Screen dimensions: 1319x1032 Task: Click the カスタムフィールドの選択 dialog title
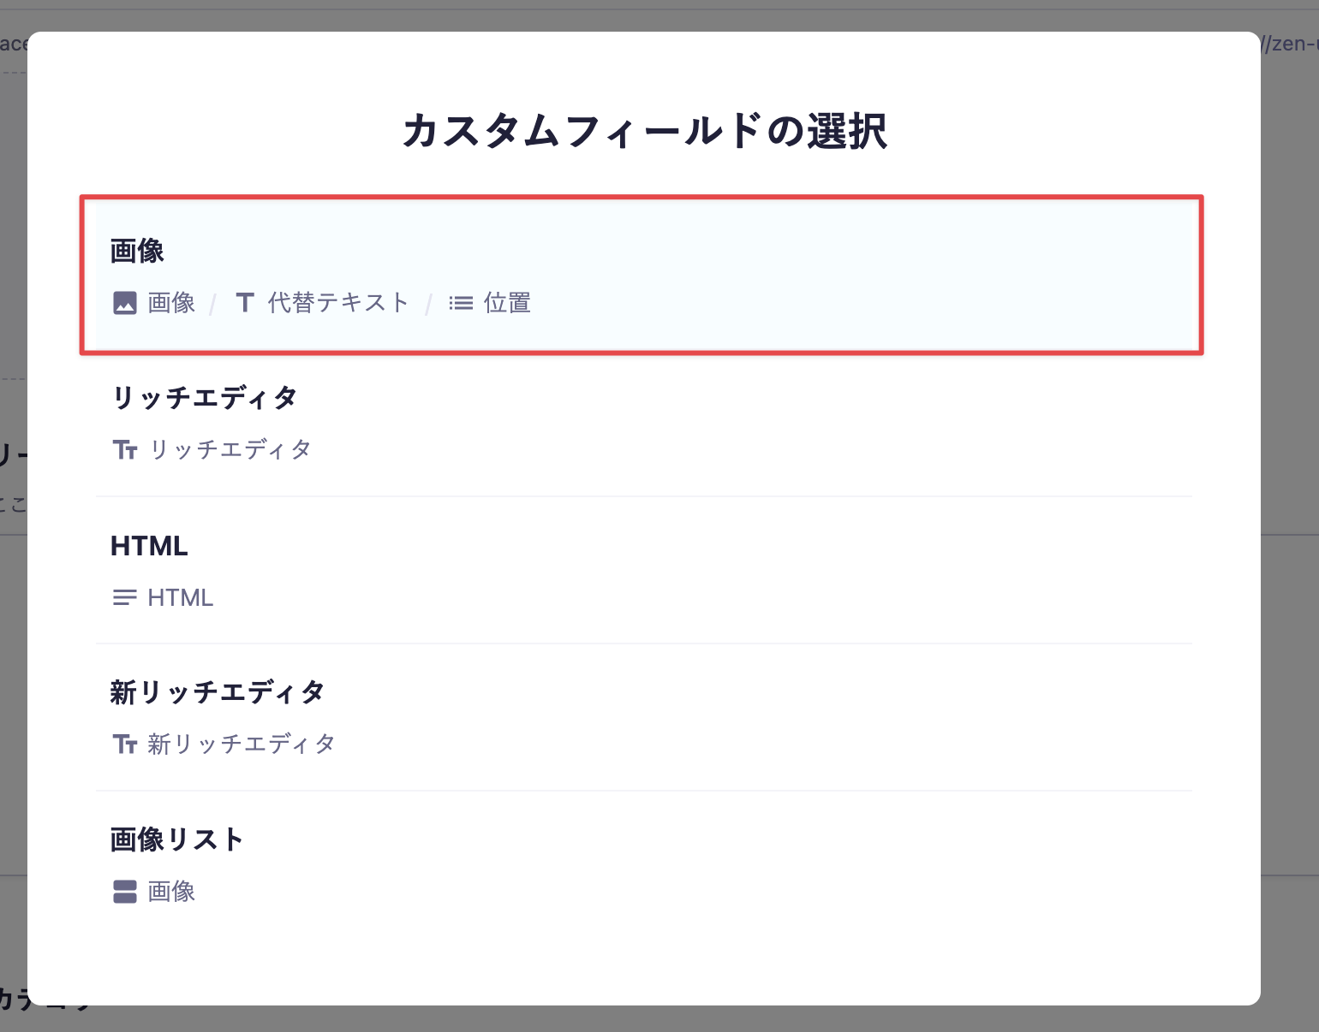tap(644, 131)
